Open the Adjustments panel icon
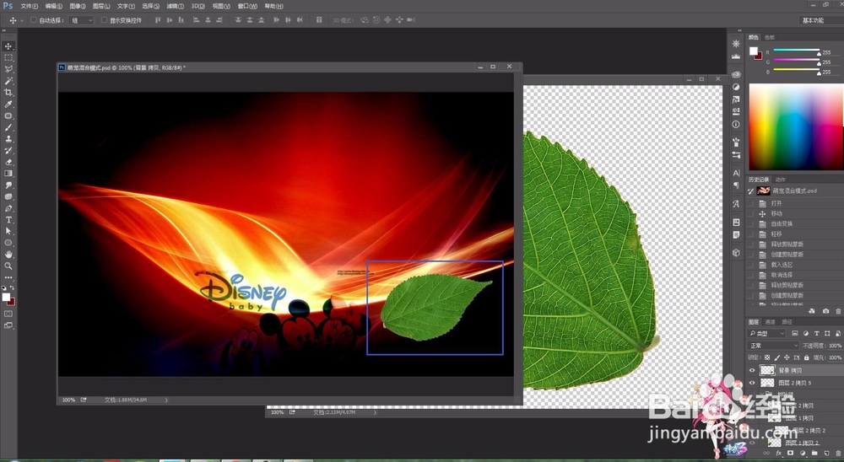This screenshot has height=462, width=844. [x=736, y=87]
